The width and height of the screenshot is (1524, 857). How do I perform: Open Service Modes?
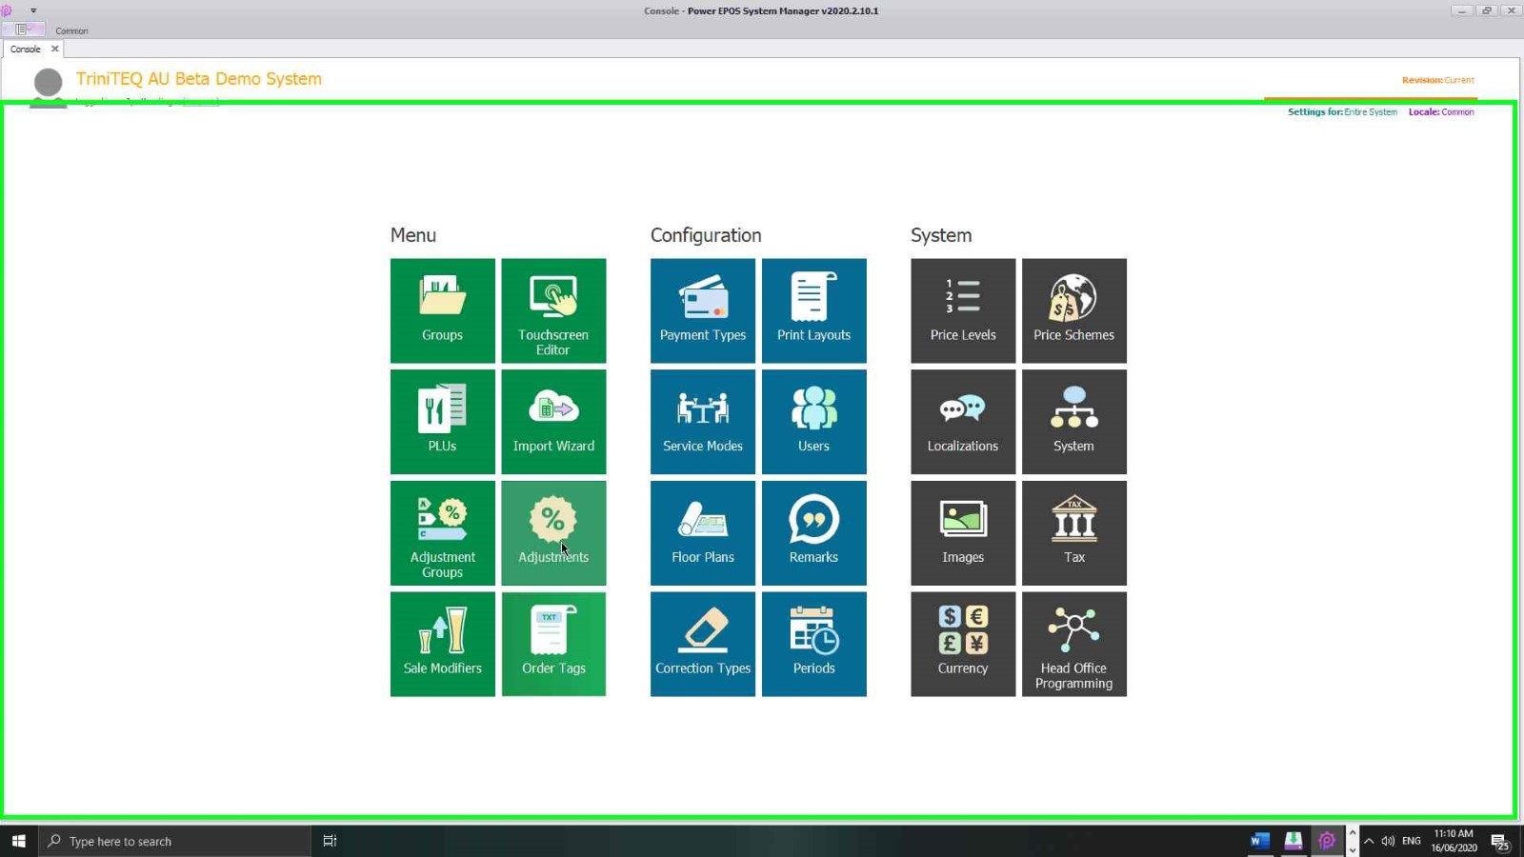click(703, 422)
